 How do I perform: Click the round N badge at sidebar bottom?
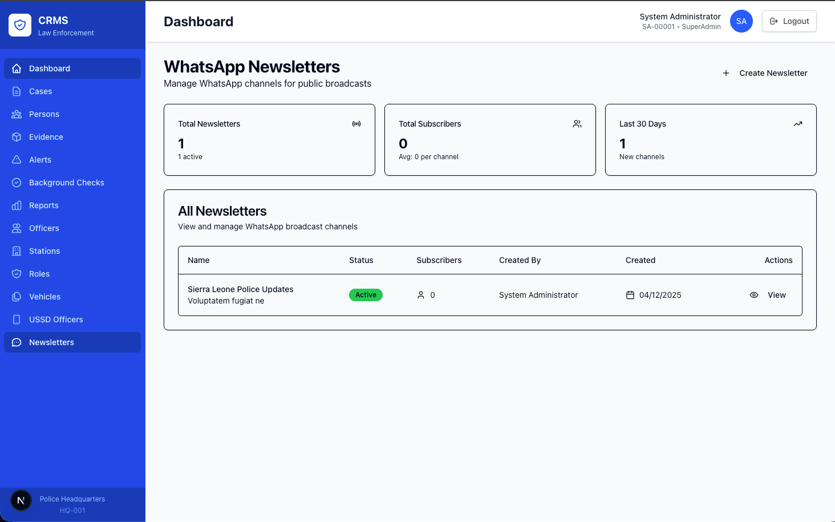[21, 501]
